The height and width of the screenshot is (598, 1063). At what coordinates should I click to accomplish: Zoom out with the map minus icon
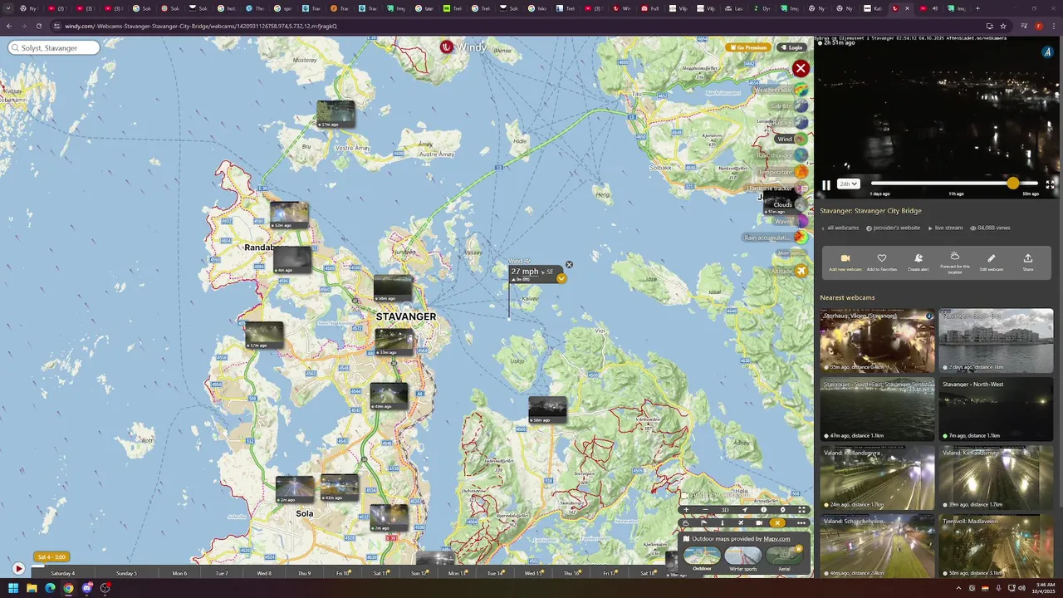(x=705, y=510)
